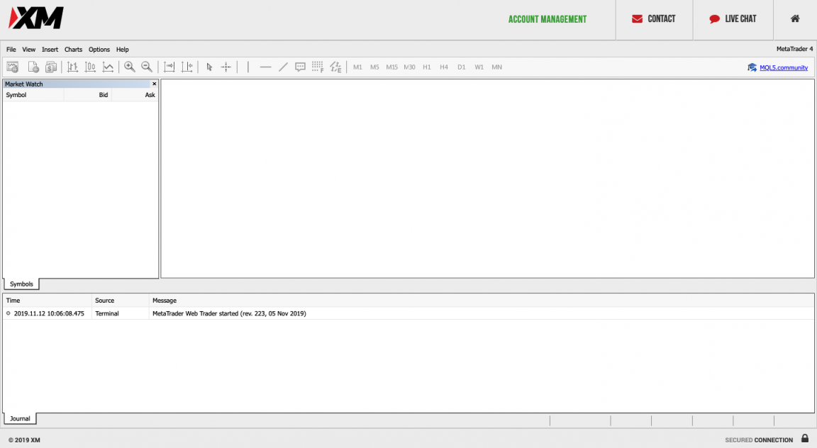
Task: Activate the Crosshair tool icon
Action: click(226, 67)
